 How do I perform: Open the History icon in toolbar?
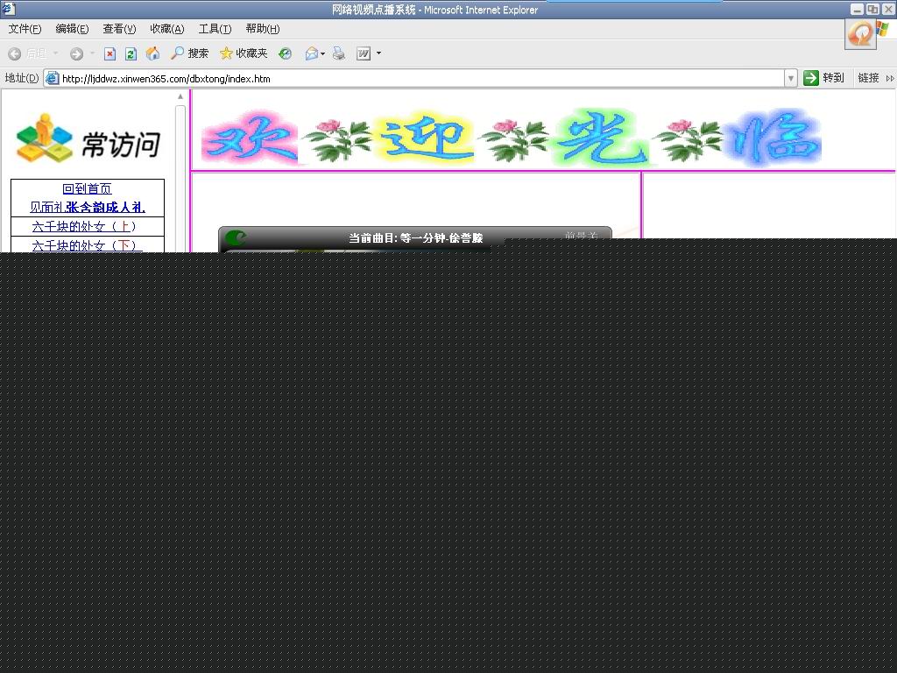coord(285,53)
